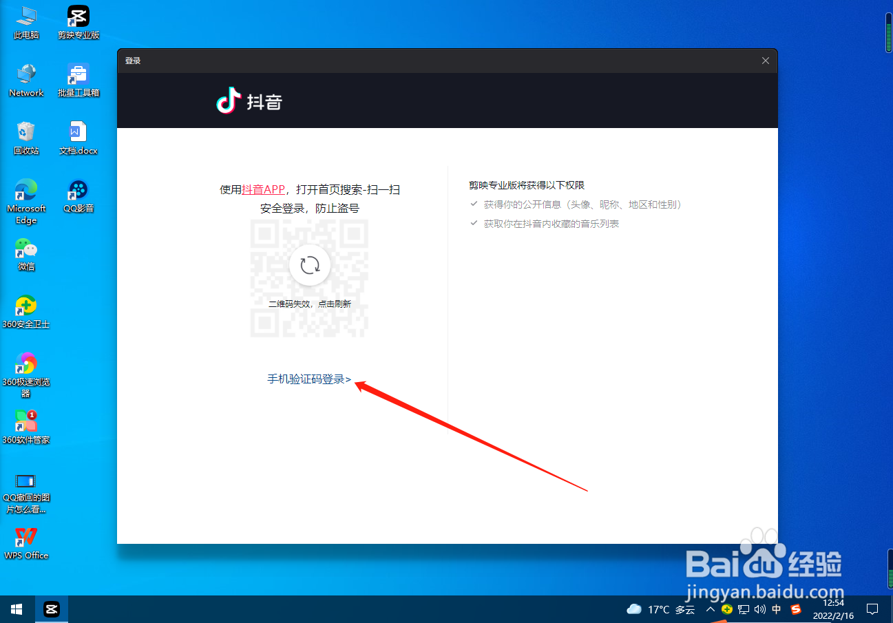Click the Sogou input tray icon
This screenshot has width=893, height=623.
(795, 609)
